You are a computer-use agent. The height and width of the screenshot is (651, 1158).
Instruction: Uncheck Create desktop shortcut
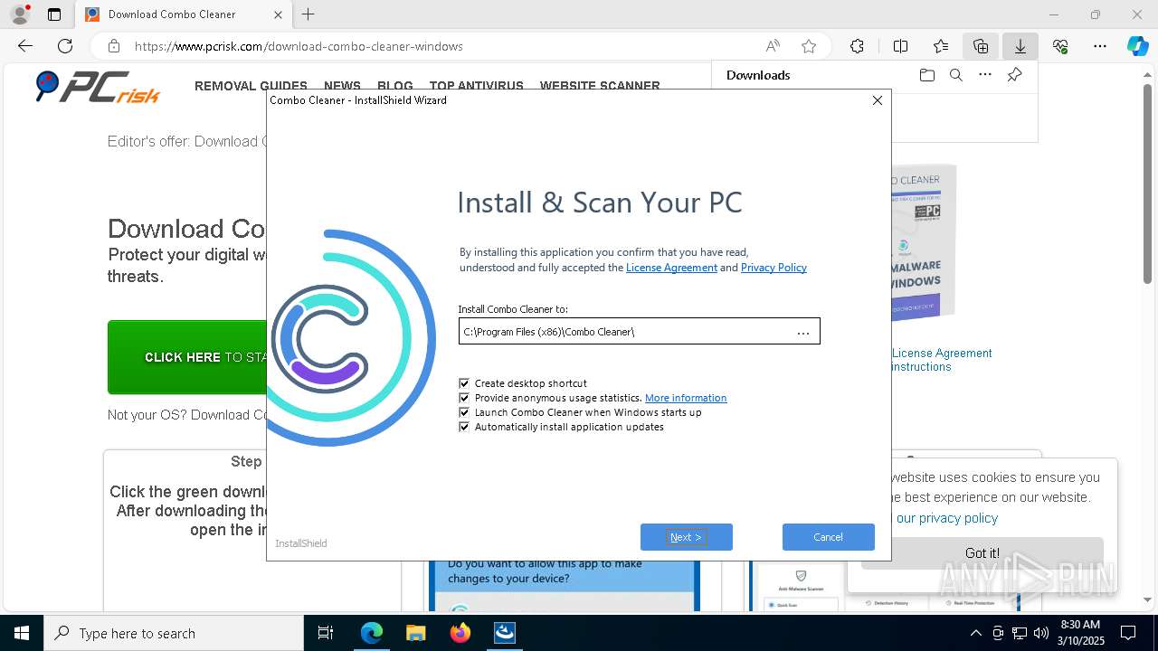pos(464,383)
